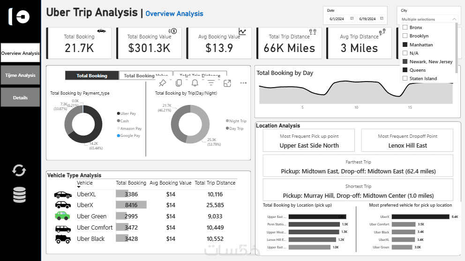Screen dimensions: 465x261
Task: Click the trip distance value 25,585
Action: pos(215,205)
